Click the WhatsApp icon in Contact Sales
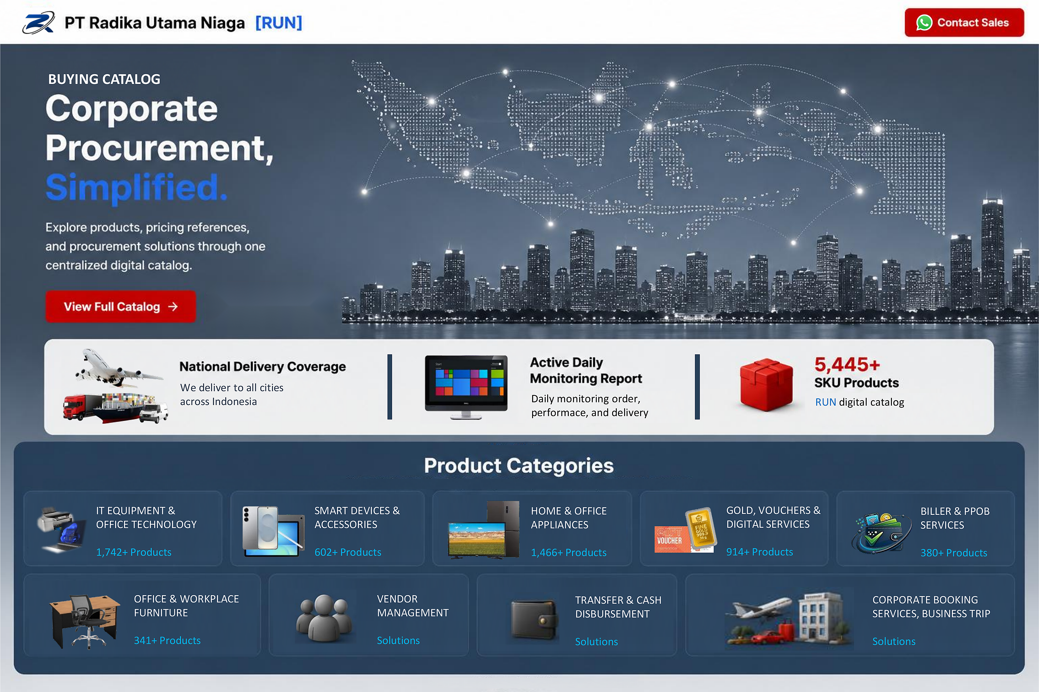The height and width of the screenshot is (692, 1039). click(x=924, y=22)
